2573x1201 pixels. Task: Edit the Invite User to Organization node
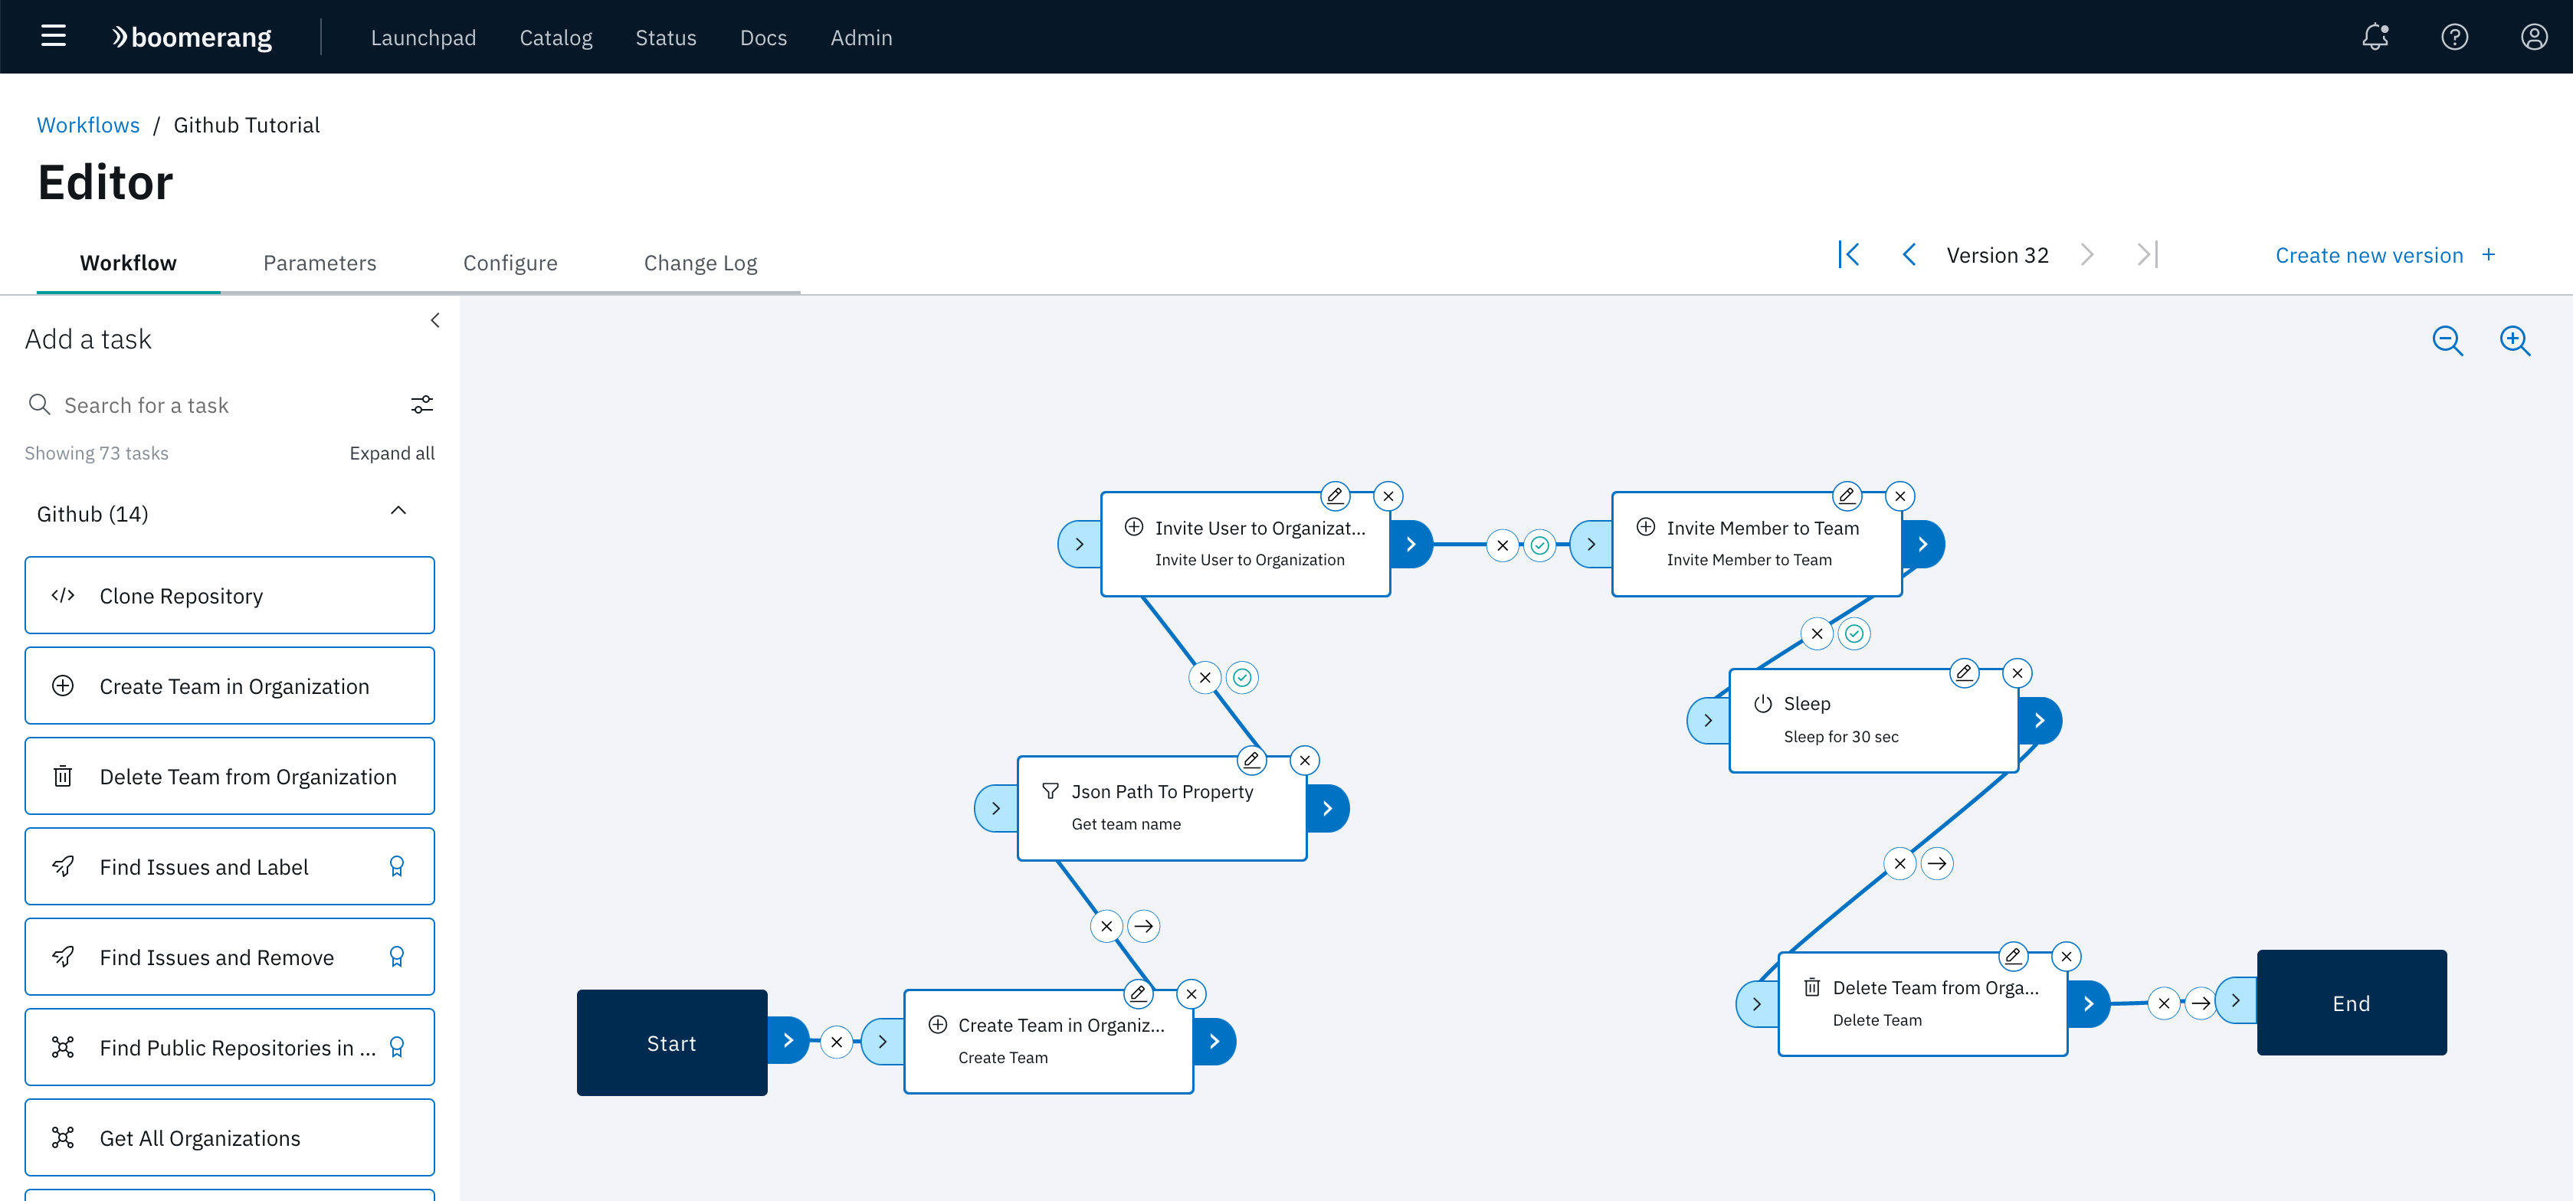pos(1335,495)
